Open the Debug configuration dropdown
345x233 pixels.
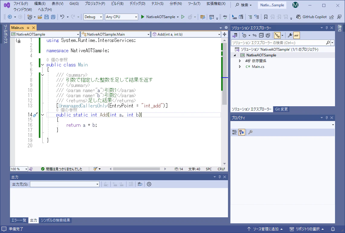[x=93, y=17]
